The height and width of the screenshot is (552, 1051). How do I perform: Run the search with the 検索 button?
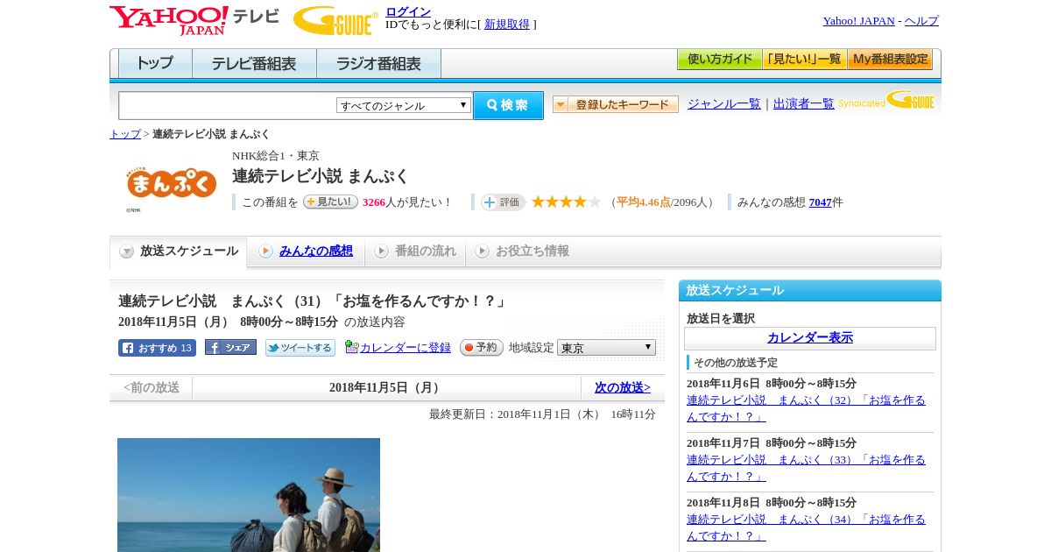pos(508,105)
